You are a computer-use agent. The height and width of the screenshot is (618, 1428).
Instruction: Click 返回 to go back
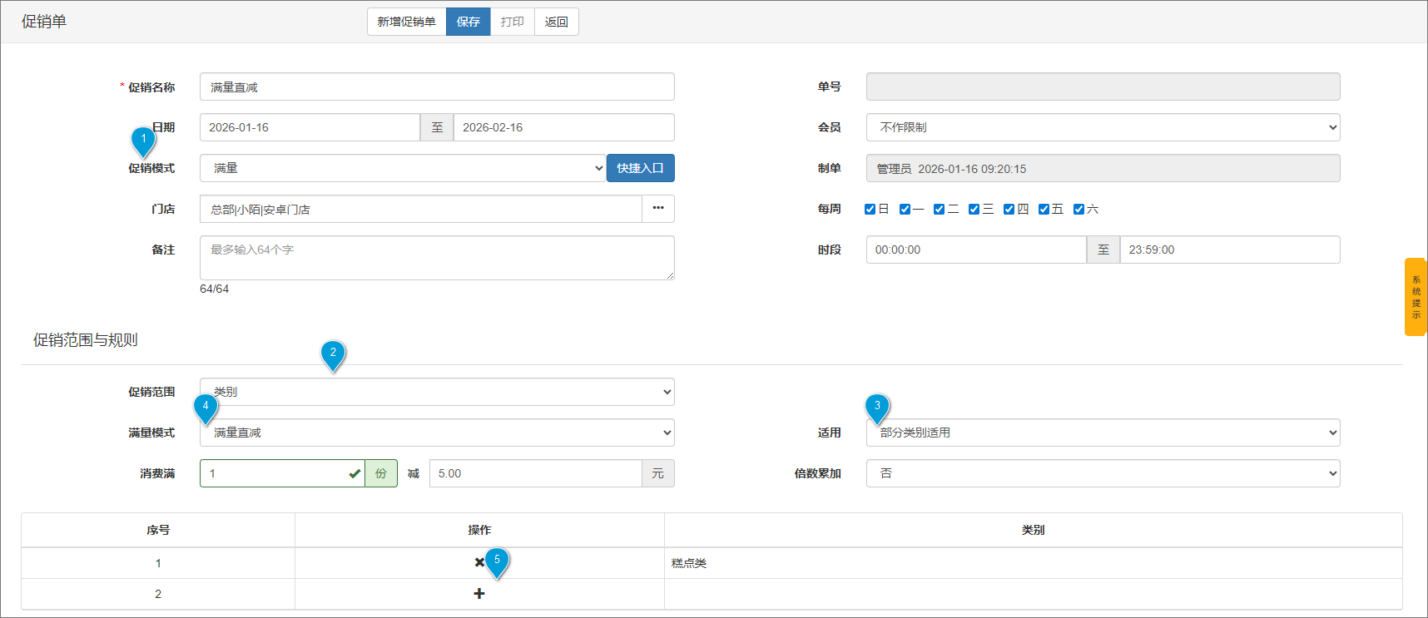tap(556, 22)
